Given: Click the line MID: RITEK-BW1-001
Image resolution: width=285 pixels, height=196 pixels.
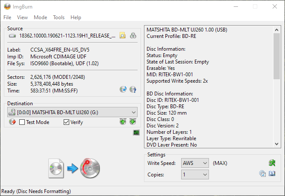Looking at the screenshot, I should (170, 74).
